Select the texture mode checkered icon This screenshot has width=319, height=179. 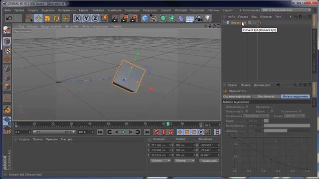point(7,51)
